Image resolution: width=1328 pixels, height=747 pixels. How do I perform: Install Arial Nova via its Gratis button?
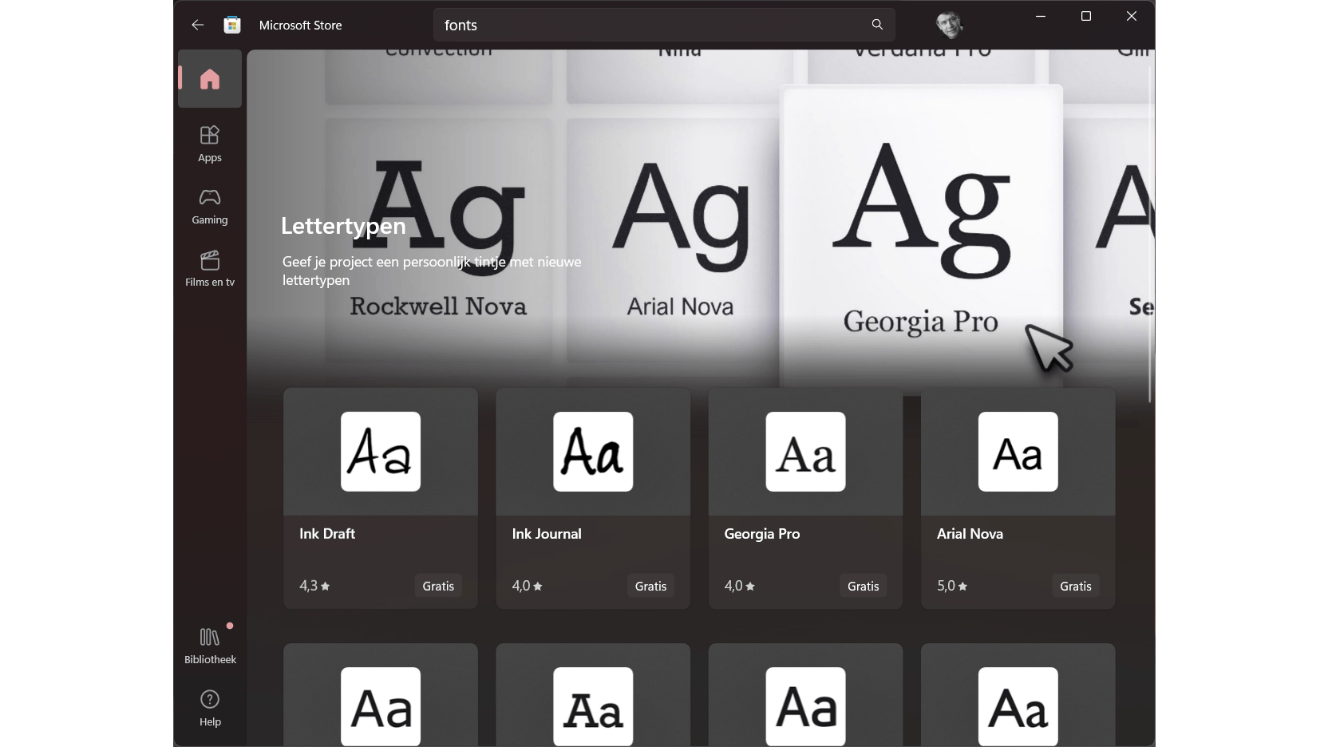pos(1075,586)
